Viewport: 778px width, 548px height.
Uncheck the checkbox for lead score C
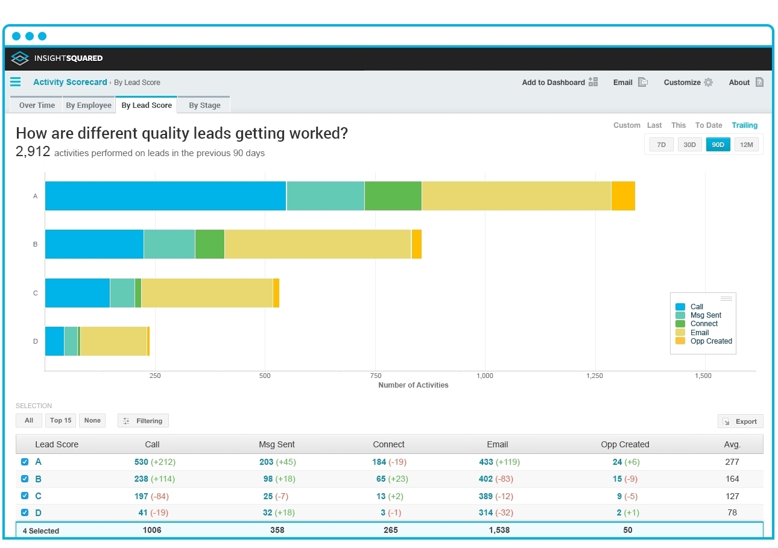coord(25,496)
